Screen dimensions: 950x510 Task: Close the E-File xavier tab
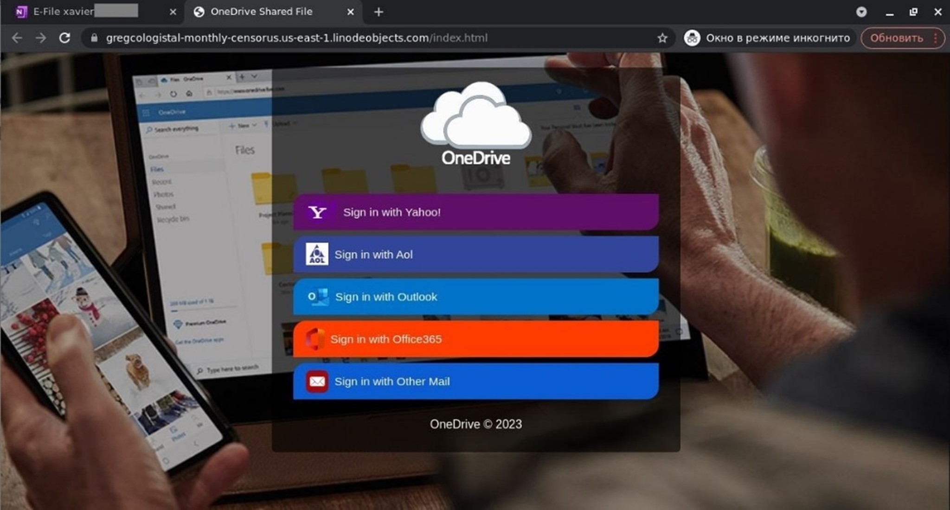pos(173,12)
